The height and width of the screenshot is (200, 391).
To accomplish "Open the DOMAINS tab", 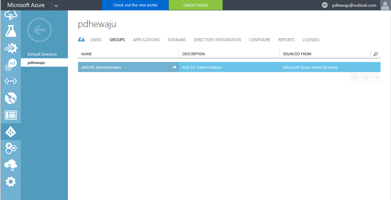I will point(177,40).
